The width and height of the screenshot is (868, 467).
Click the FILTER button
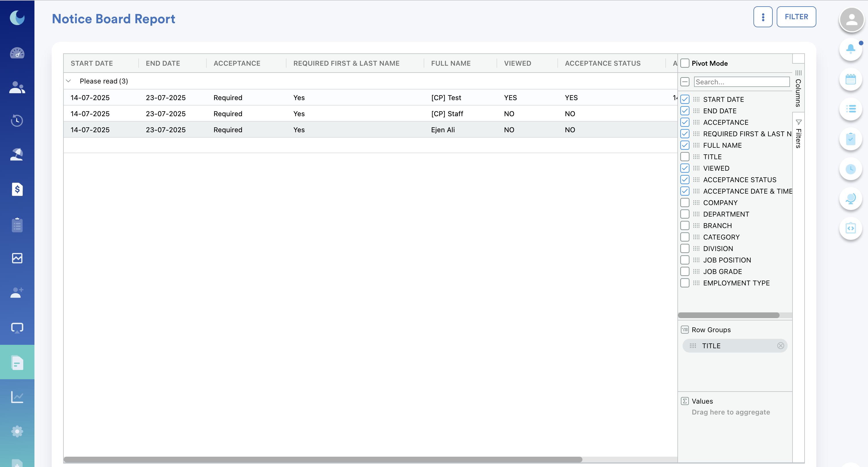click(x=796, y=17)
